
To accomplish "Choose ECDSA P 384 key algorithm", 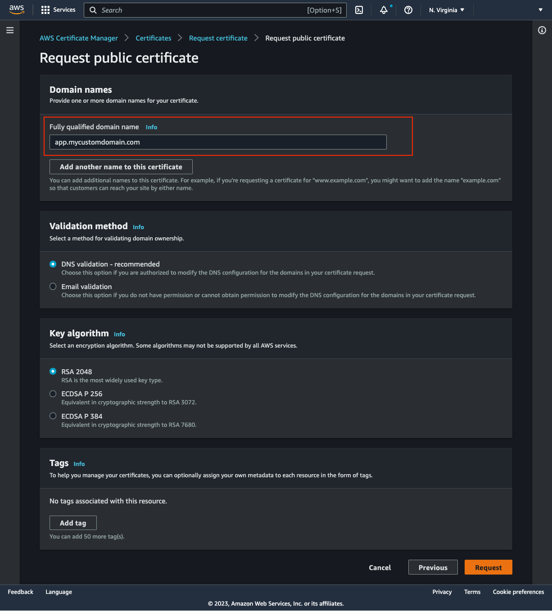I will [53, 416].
